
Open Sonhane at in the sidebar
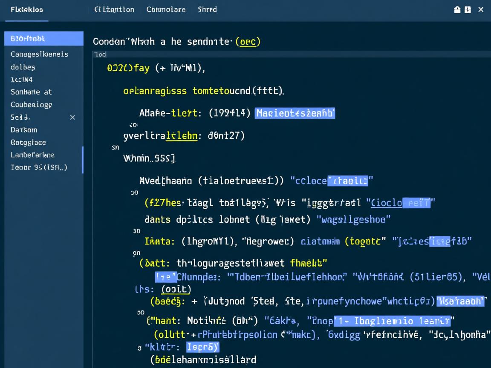tap(31, 92)
